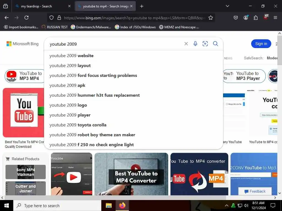
Task: View site security padlock info
Action: click(59, 18)
